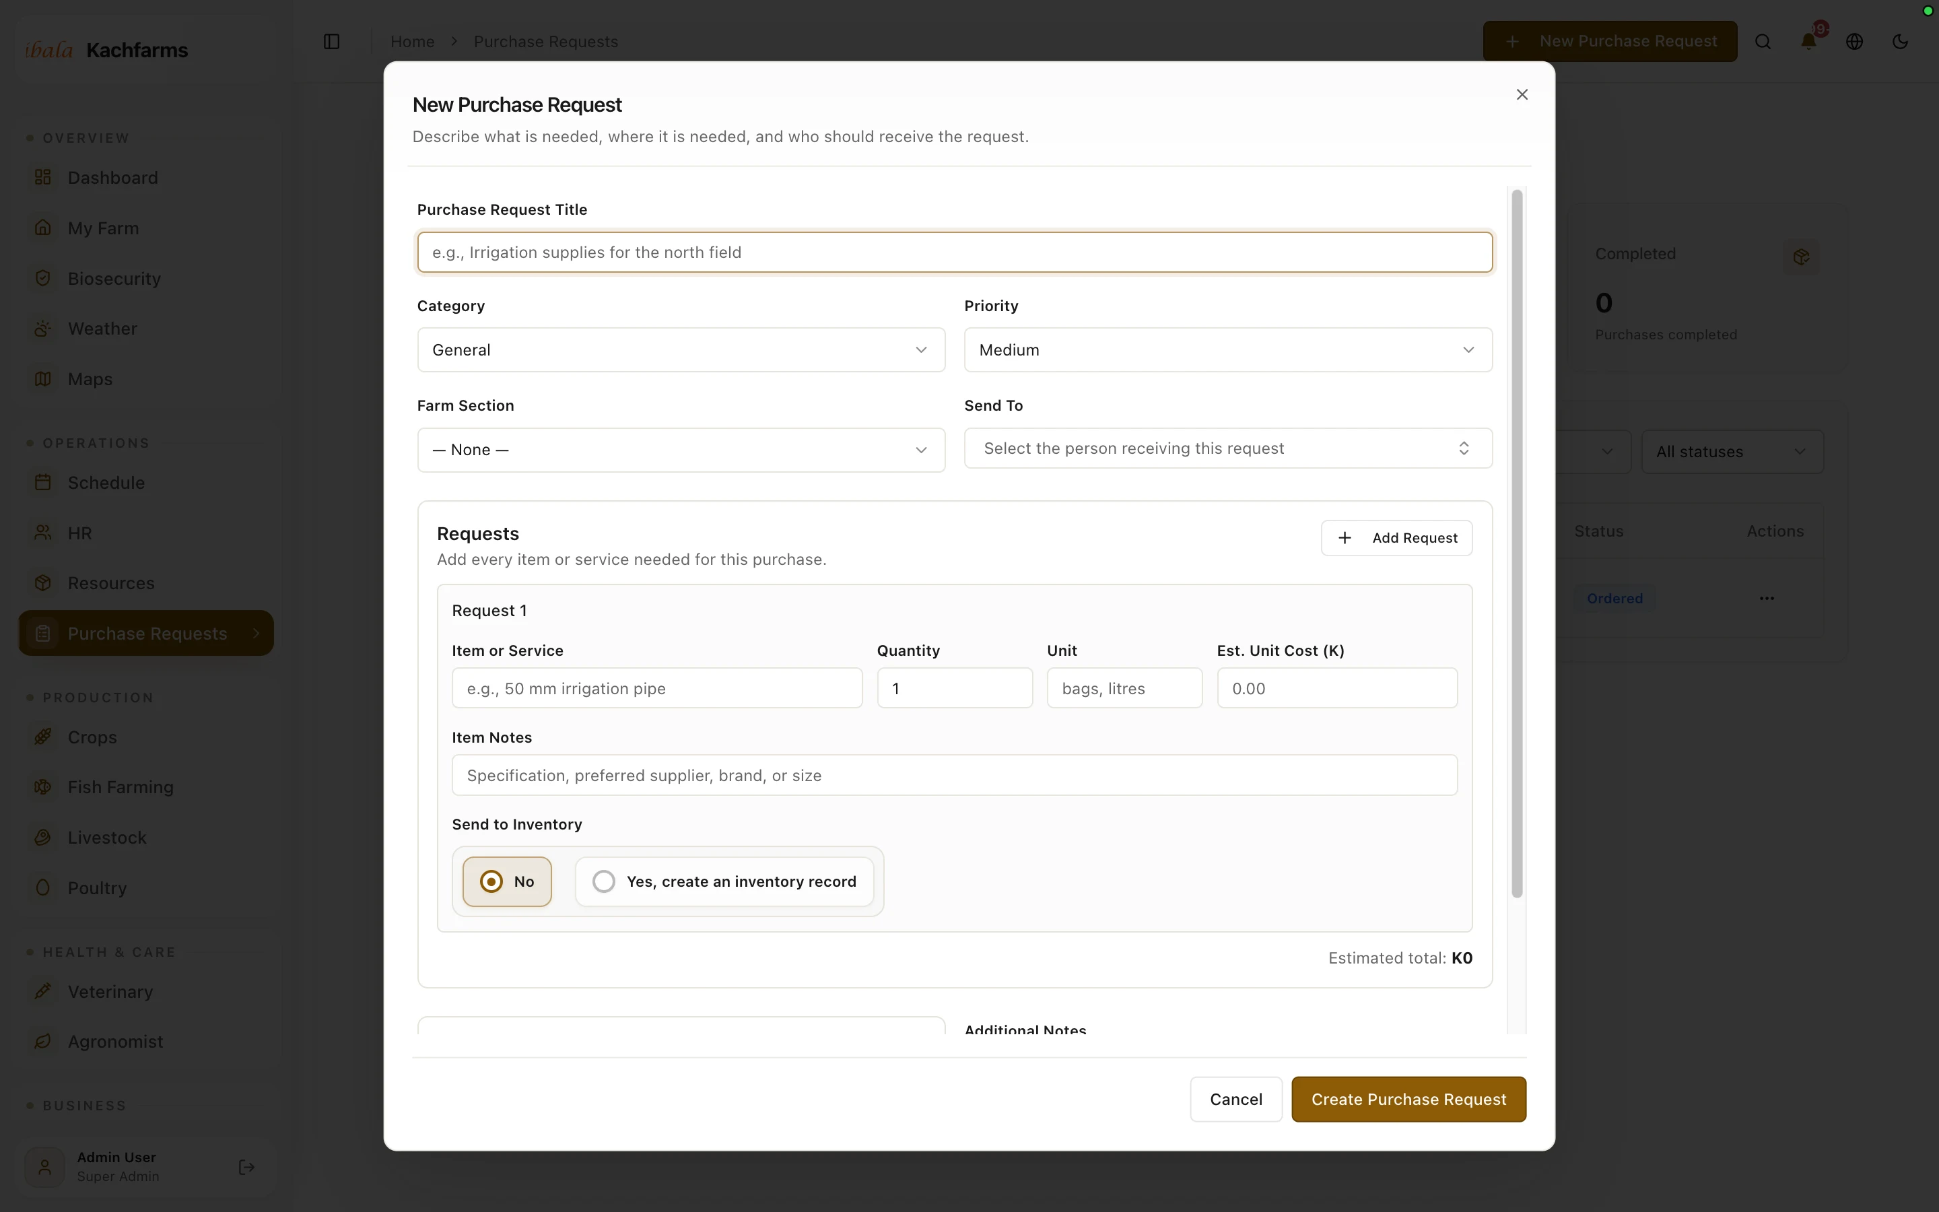The image size is (1939, 1212).
Task: Click the package icon on Completed card
Action: (x=1801, y=257)
